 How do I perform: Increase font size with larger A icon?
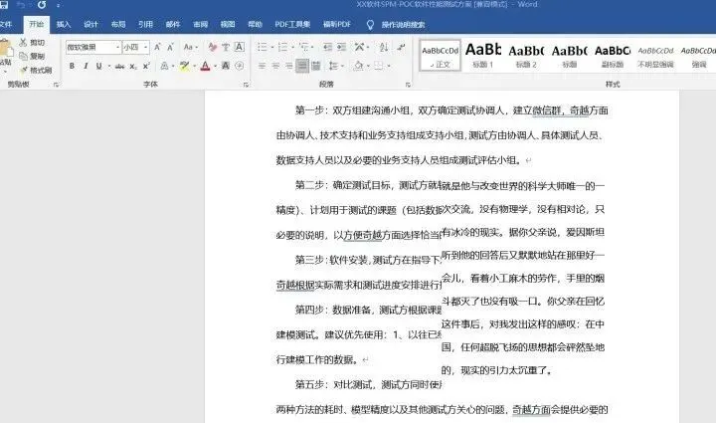(x=157, y=47)
